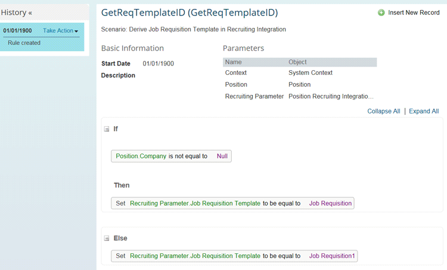Click Recruiting Parameter.Job Requisition Template in Else statement
The width and height of the screenshot is (447, 270).
[x=195, y=256]
